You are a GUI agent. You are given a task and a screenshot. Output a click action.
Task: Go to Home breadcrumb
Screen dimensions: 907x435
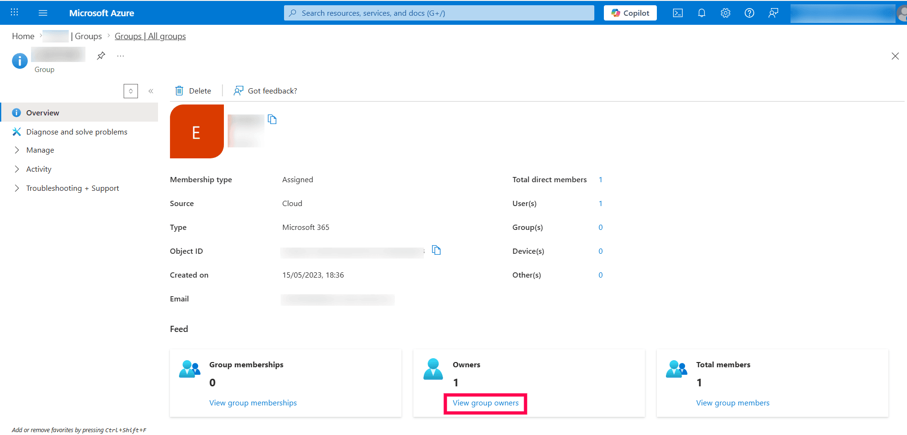23,36
